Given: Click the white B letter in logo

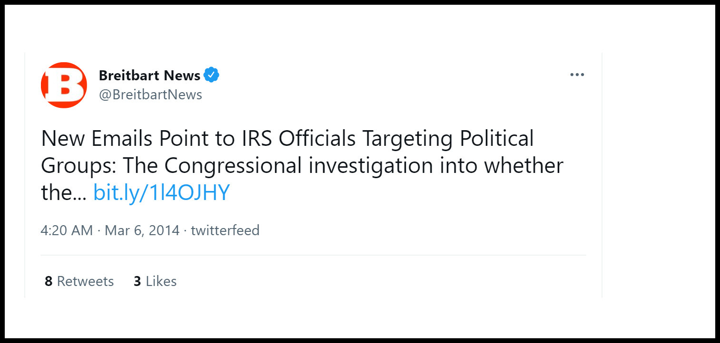Looking at the screenshot, I should pos(64,85).
